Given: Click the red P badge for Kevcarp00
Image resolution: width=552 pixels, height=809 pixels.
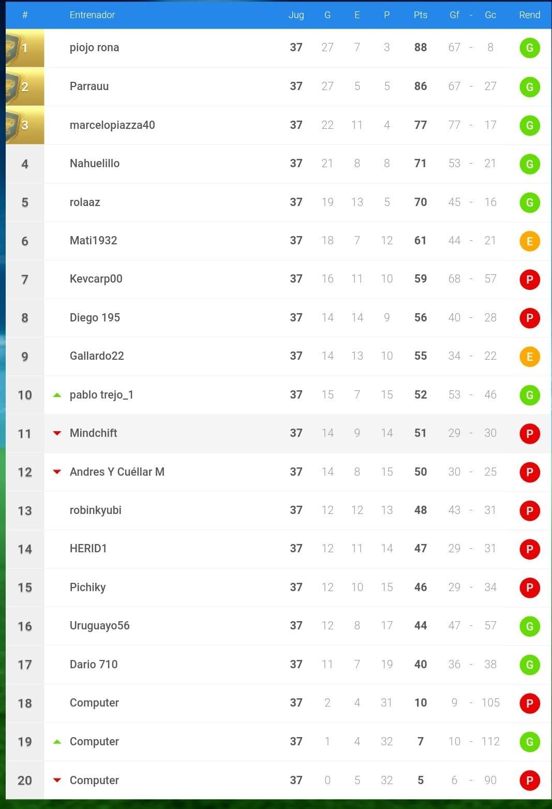Looking at the screenshot, I should [529, 280].
